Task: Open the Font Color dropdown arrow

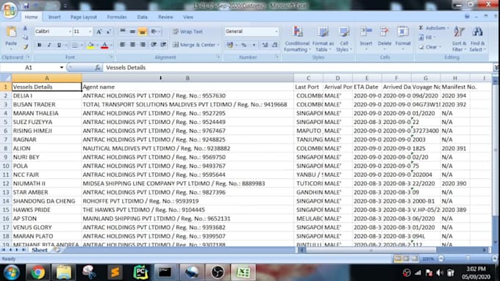Action: [111, 45]
